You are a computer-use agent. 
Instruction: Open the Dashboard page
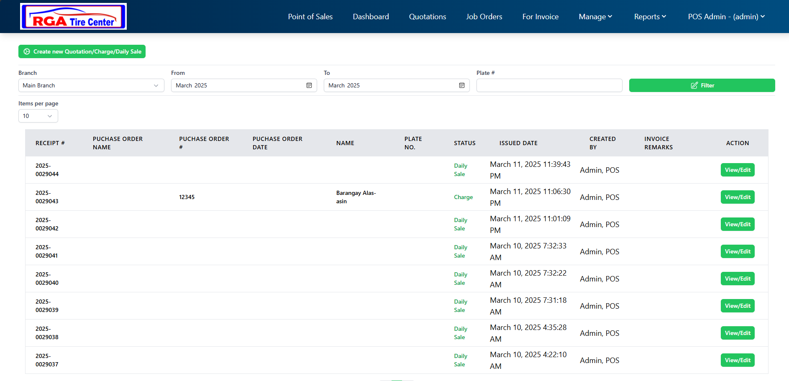371,17
